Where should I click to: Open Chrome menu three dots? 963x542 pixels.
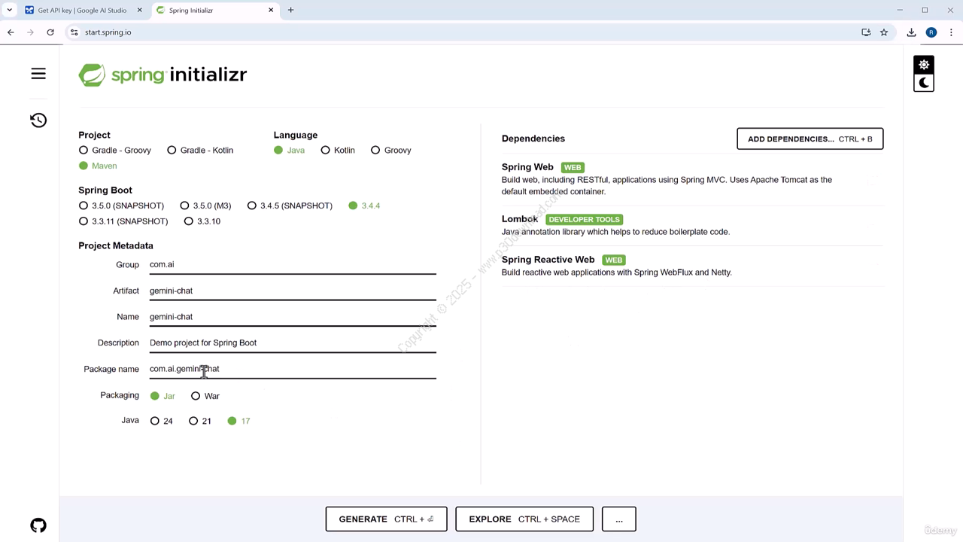coord(951,32)
